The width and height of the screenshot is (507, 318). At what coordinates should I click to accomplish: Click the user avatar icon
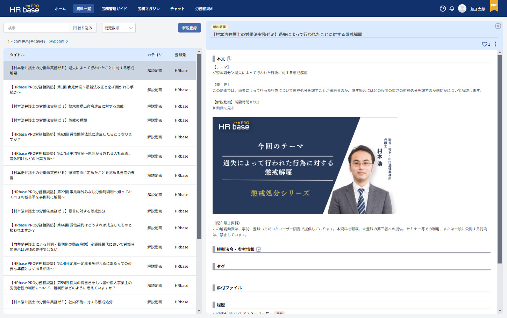462,9
